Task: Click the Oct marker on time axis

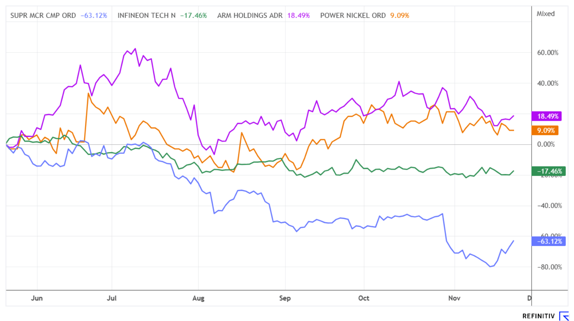Action: (364, 298)
